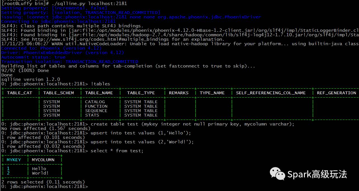Click the TABLE_NAME column header
The width and height of the screenshot is (359, 191).
tap(99, 93)
